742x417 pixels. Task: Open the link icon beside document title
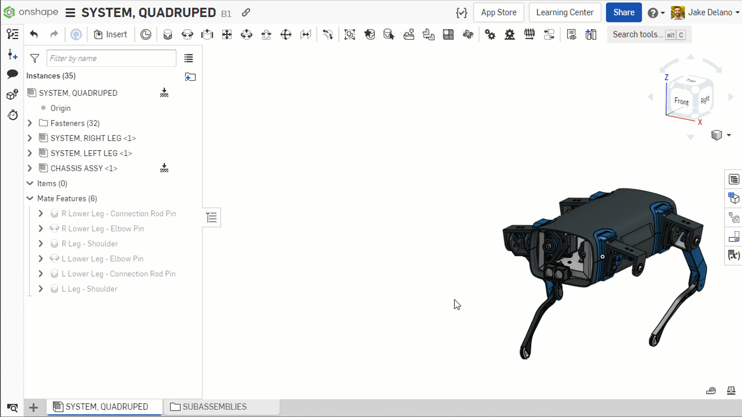click(246, 13)
